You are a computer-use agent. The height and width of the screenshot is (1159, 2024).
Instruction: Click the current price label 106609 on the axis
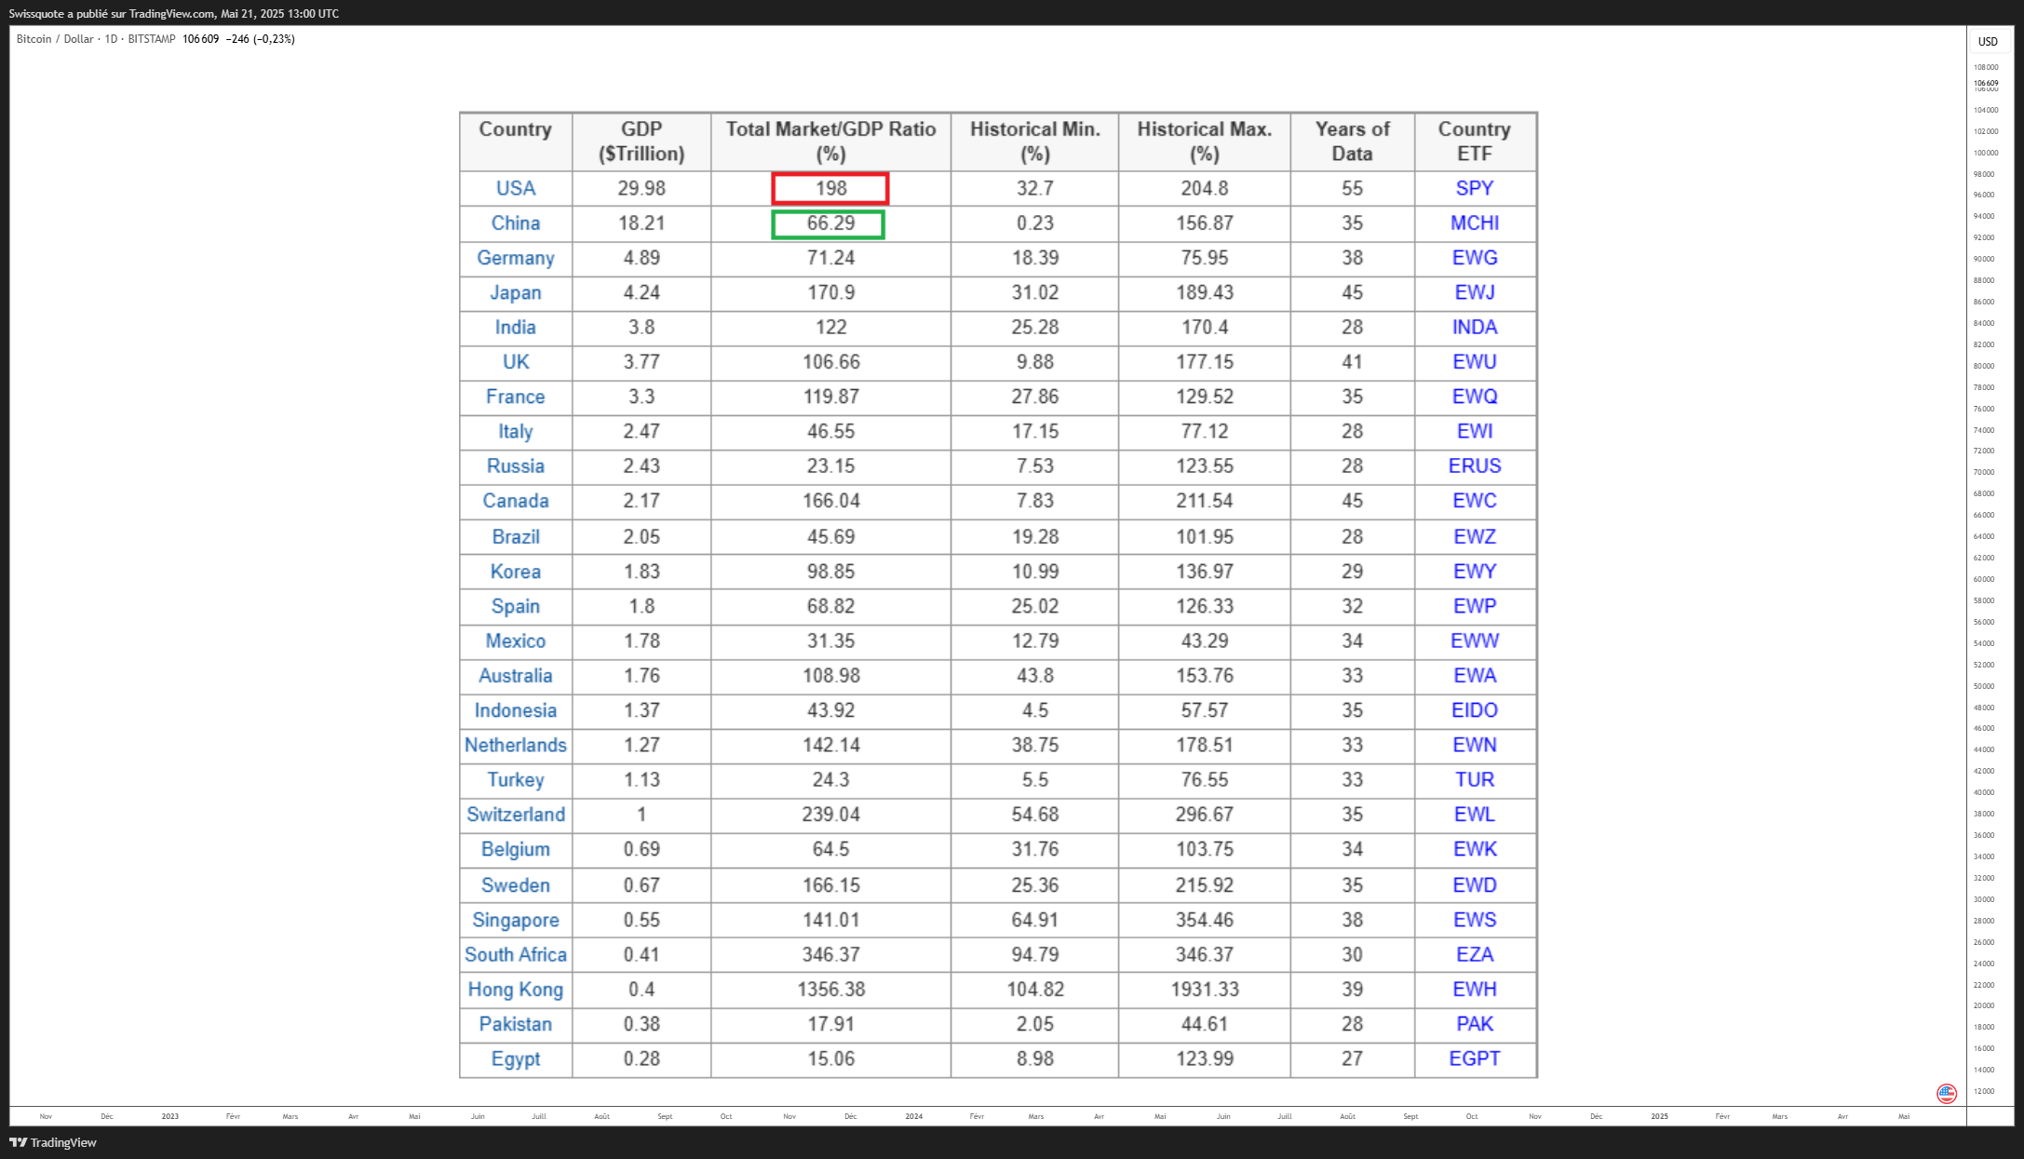tap(1986, 83)
